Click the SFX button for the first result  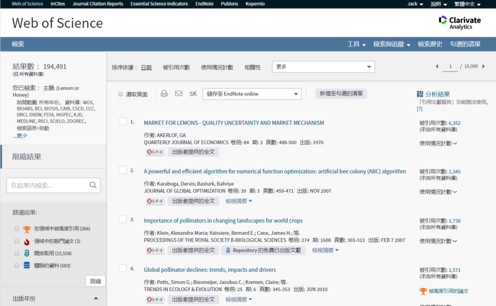click(155, 152)
